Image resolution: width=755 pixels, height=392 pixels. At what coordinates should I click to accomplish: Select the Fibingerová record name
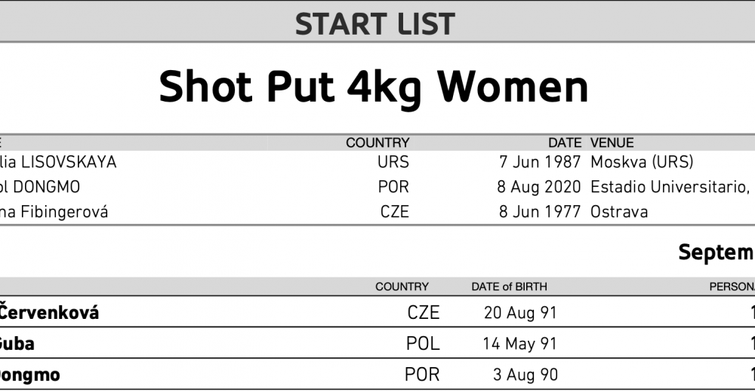coord(54,212)
